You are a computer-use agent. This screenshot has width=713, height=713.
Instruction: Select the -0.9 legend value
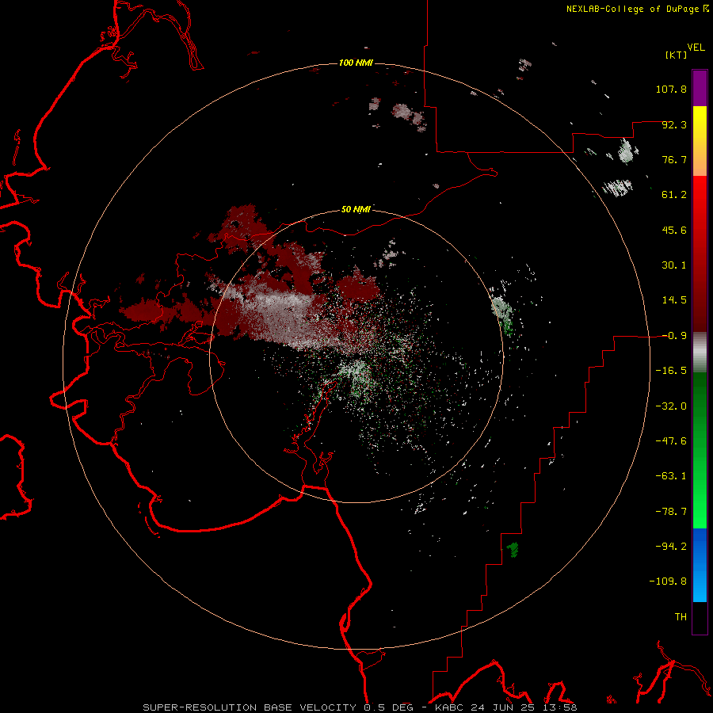[674, 336]
